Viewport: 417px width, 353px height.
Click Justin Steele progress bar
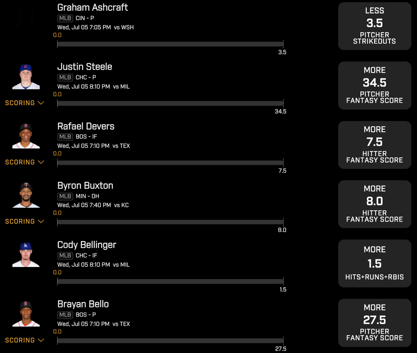click(x=170, y=104)
